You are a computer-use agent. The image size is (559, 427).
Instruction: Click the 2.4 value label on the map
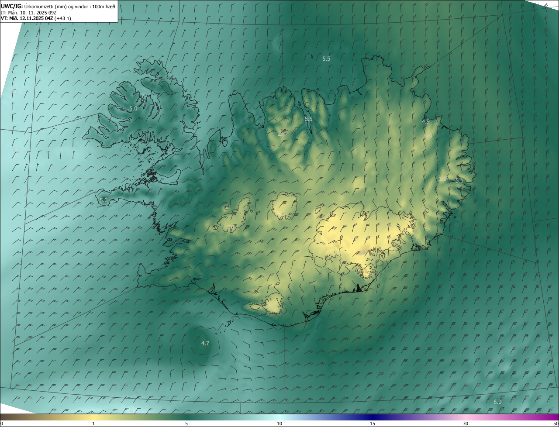282,134
